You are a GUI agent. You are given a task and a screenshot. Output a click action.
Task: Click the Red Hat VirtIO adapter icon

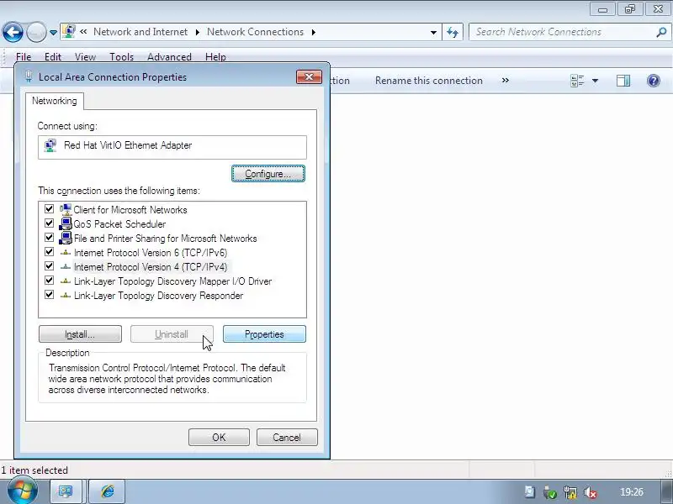pos(50,145)
